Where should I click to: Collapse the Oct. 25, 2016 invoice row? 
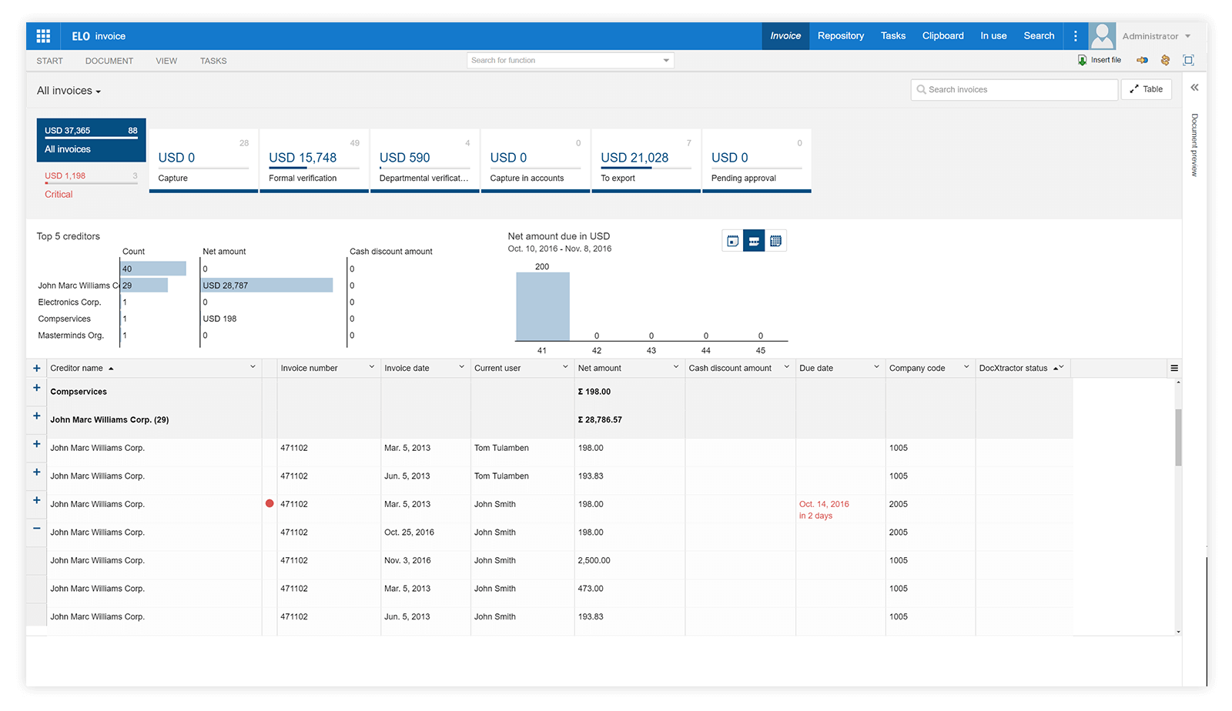[x=36, y=528]
